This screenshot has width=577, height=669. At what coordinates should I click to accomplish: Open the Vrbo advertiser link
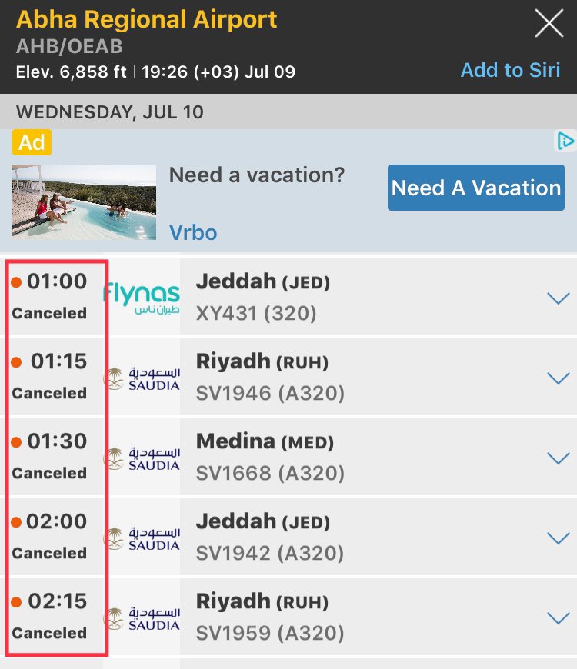click(x=193, y=232)
